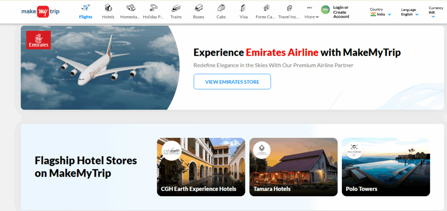Click the Emirates airplane banner image
Viewport: 447px width, 211px height.
(100, 67)
